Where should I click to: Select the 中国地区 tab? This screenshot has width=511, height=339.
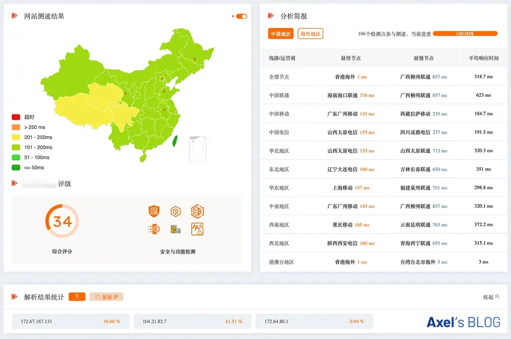click(281, 34)
